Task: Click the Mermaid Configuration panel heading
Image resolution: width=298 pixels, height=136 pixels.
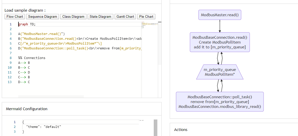Action: [27, 109]
